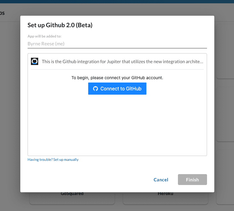Click the dark blue header bar at the top
Viewport: 234px width, 211px height.
coord(117,2)
